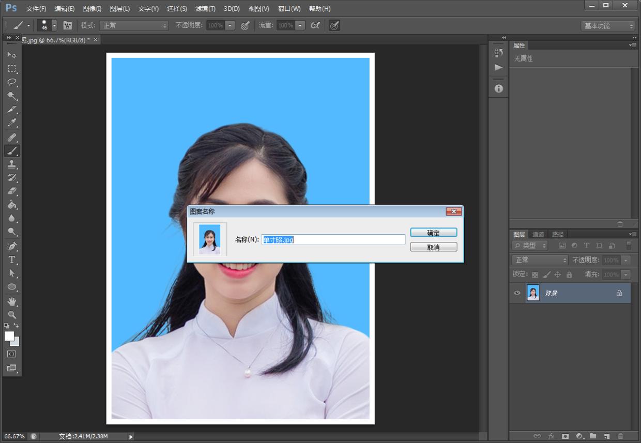641x443 pixels.
Task: Select the Magic Wand tool
Action: (12, 96)
